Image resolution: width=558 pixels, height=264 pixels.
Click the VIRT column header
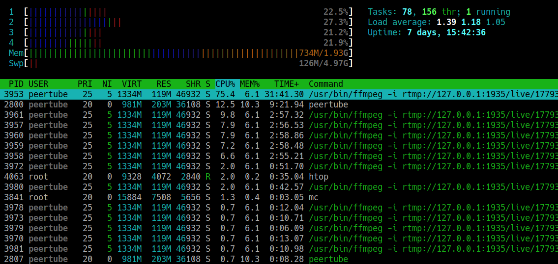tap(132, 84)
